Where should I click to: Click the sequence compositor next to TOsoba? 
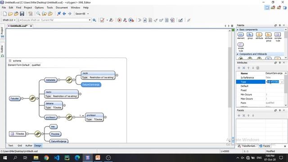[38, 134]
